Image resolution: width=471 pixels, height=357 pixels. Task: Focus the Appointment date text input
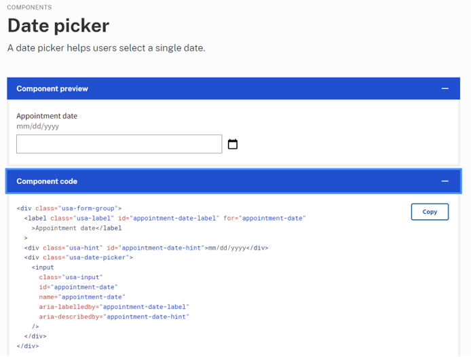coord(119,144)
